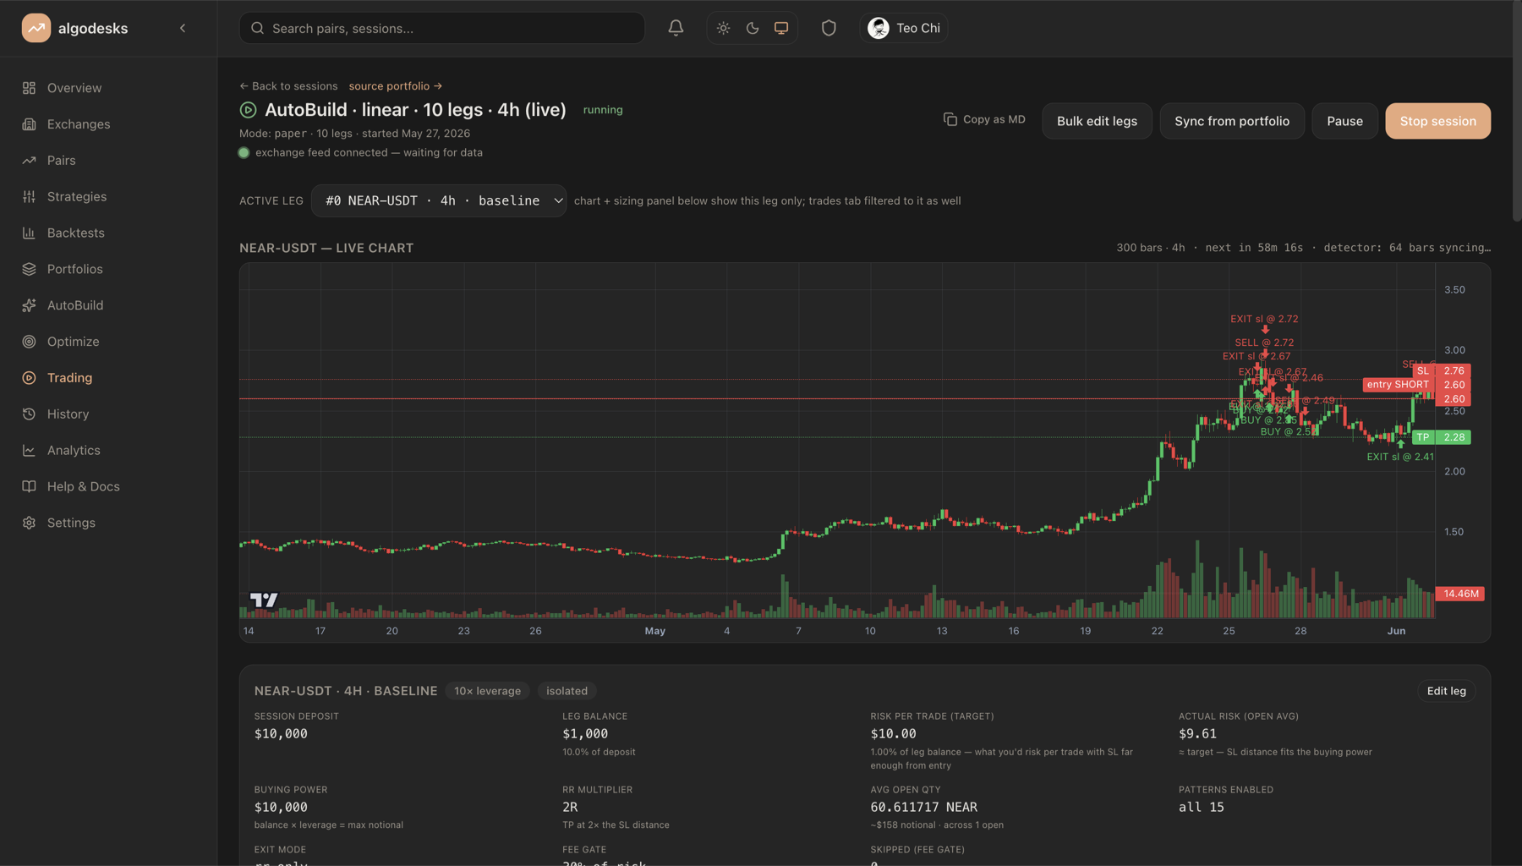
Task: Open the source portfolio link
Action: (x=396, y=86)
